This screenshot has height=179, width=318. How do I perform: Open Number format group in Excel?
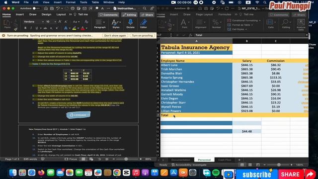(x=217, y=24)
